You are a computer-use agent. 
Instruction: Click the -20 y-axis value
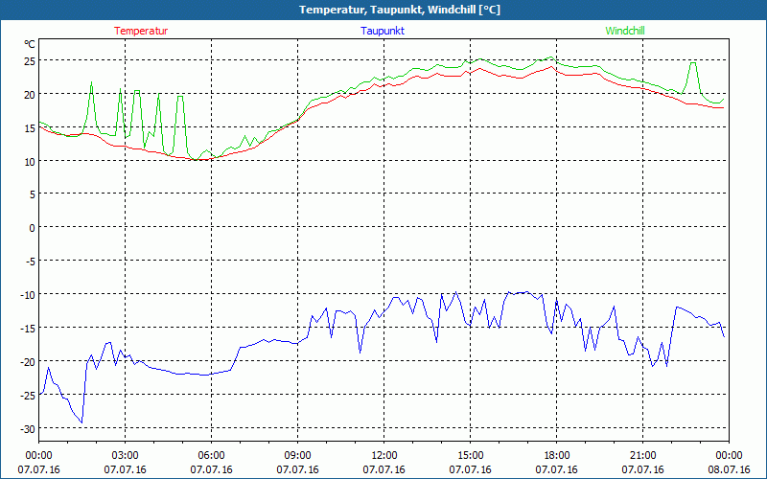pyautogui.click(x=28, y=362)
